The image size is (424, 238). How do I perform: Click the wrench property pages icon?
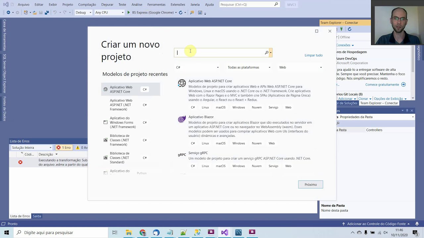(x=338, y=123)
